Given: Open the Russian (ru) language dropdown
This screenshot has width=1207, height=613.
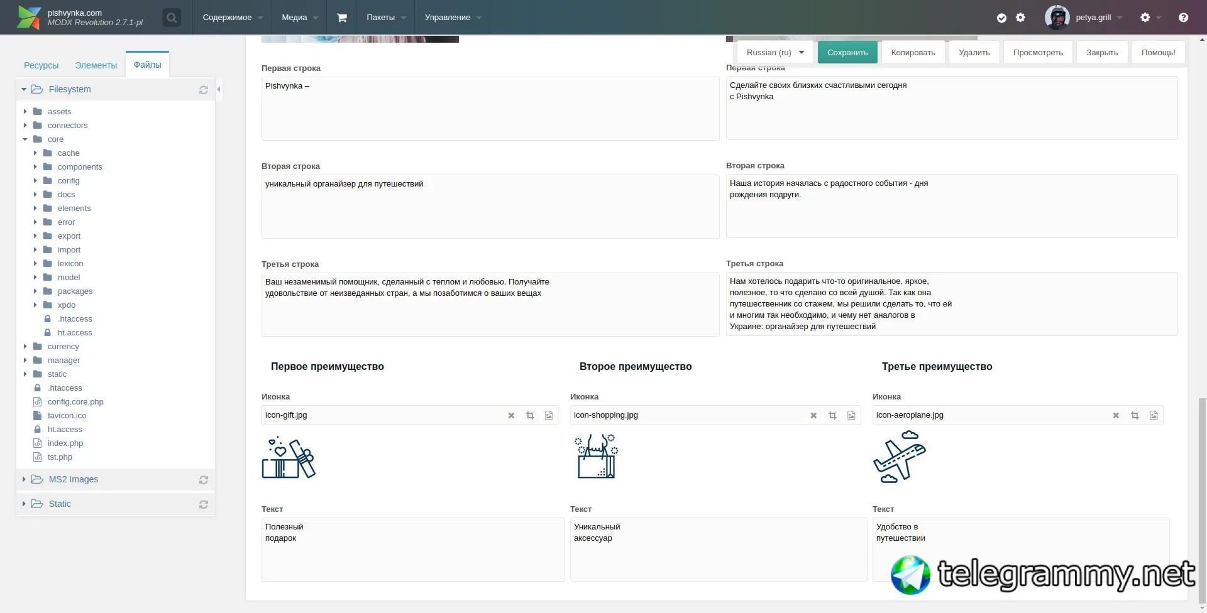Looking at the screenshot, I should 775,53.
